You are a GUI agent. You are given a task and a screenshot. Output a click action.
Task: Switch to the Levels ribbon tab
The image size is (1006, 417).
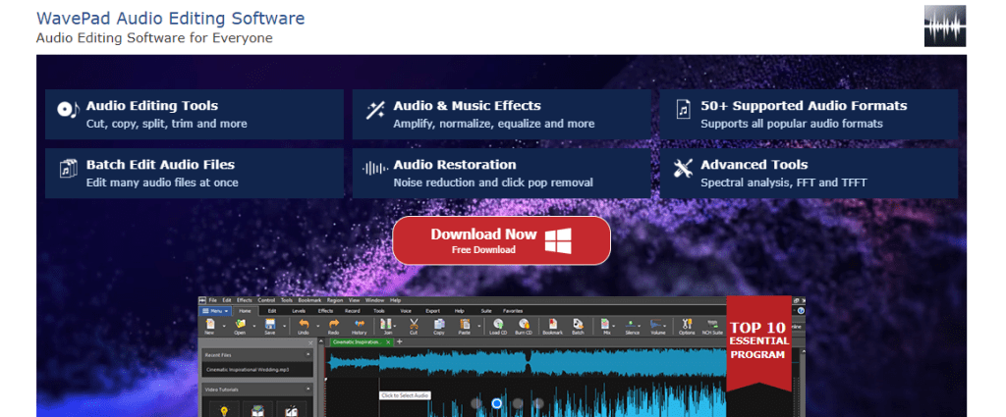[299, 311]
